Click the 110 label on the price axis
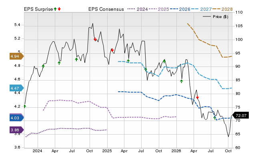 tap(239, 12)
